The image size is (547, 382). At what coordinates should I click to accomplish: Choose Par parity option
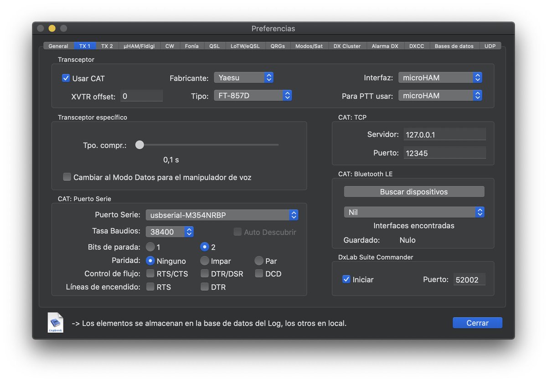(259, 261)
